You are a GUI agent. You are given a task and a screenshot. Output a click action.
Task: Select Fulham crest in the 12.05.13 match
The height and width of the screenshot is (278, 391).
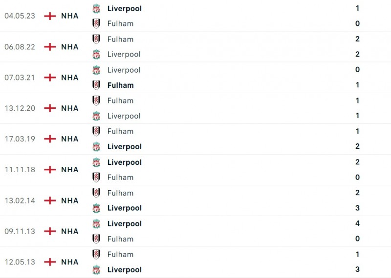(96, 254)
